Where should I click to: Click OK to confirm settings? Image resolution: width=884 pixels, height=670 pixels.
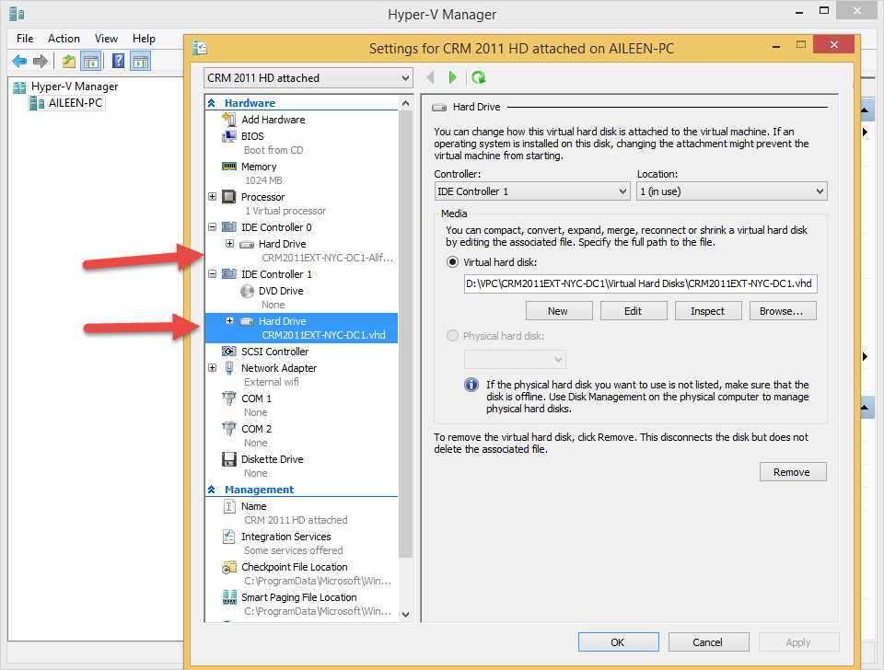(618, 642)
